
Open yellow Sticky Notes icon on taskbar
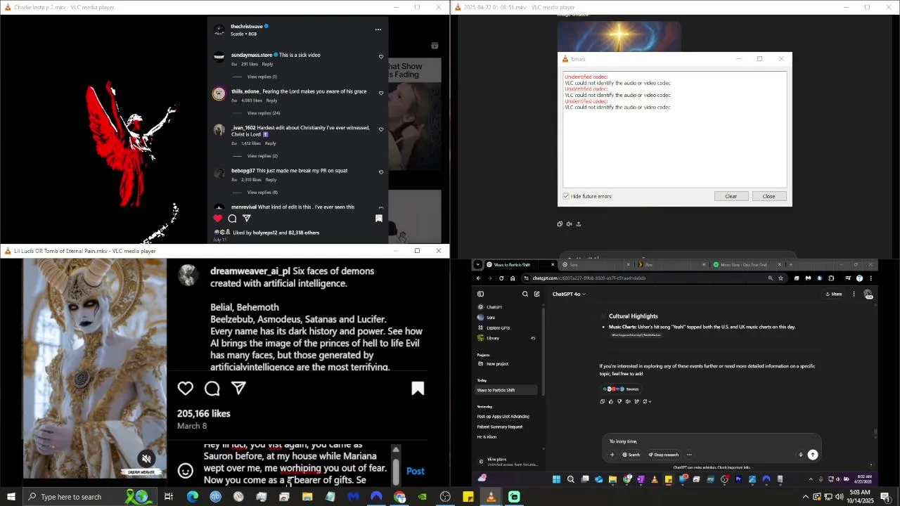coord(468,497)
